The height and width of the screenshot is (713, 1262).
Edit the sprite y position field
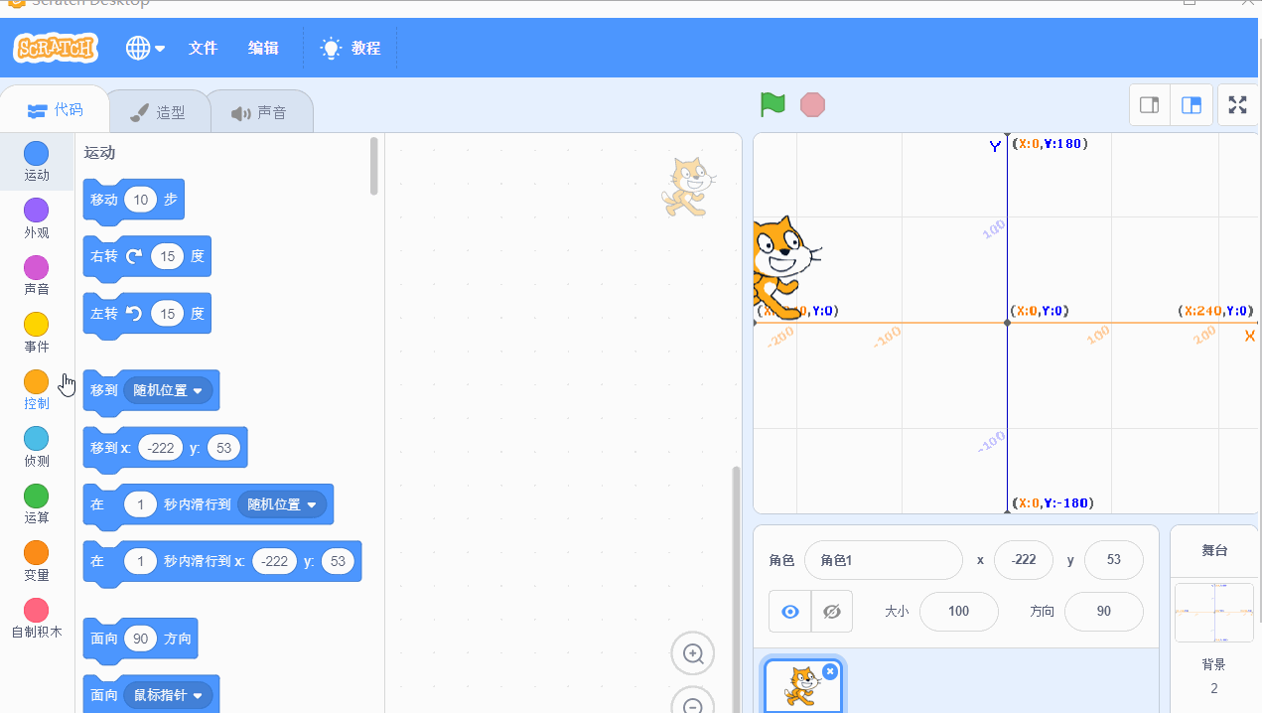1114,560
